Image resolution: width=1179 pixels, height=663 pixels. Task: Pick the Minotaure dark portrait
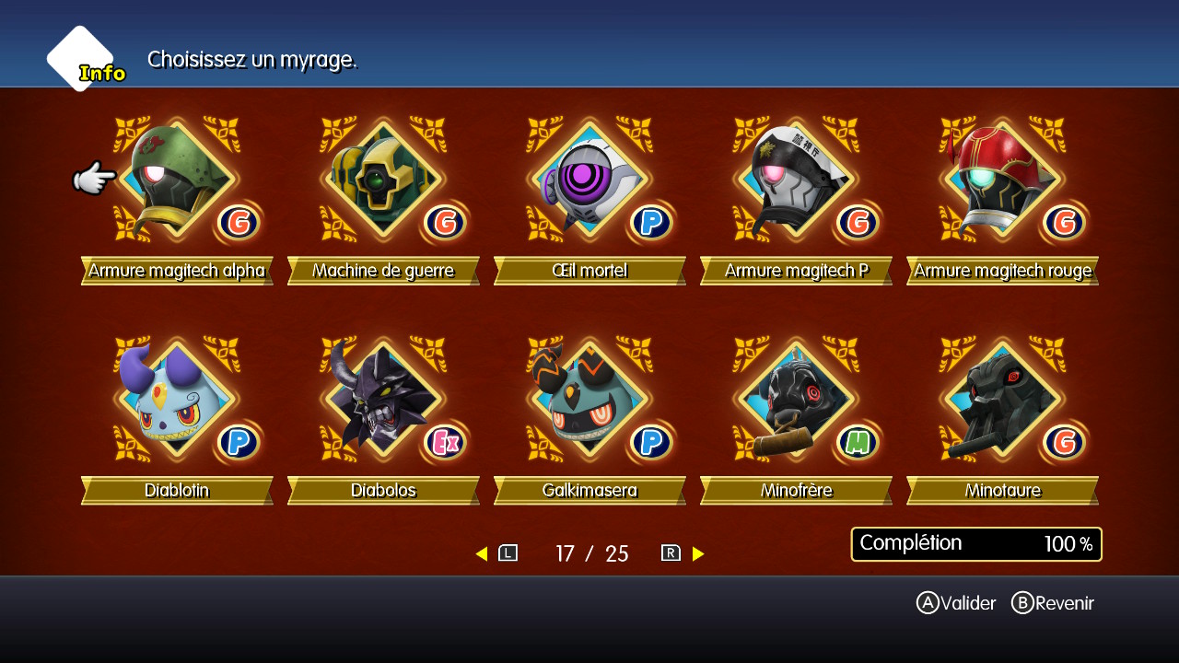tap(1002, 400)
